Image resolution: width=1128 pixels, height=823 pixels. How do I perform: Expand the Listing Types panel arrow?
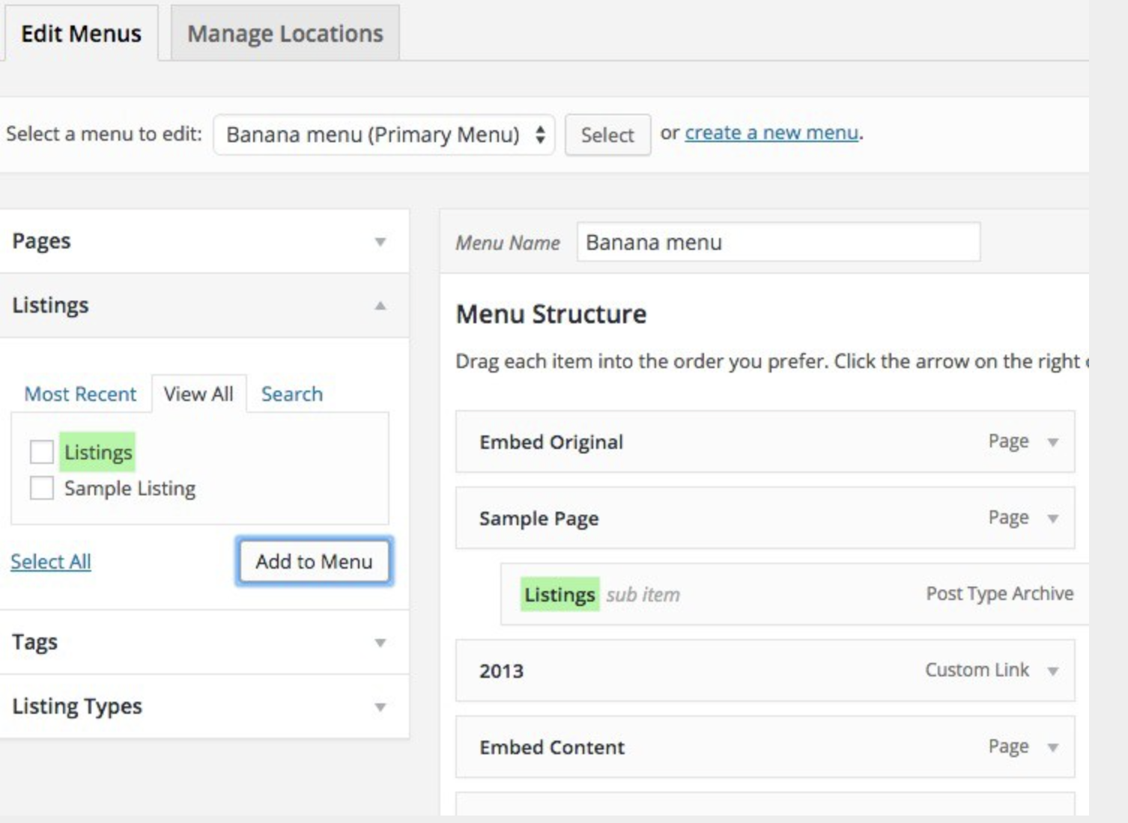tap(380, 707)
